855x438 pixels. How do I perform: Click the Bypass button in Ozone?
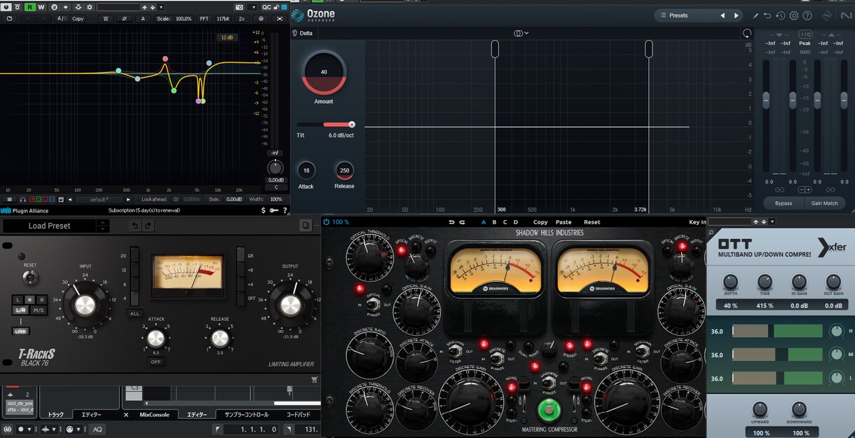783,203
